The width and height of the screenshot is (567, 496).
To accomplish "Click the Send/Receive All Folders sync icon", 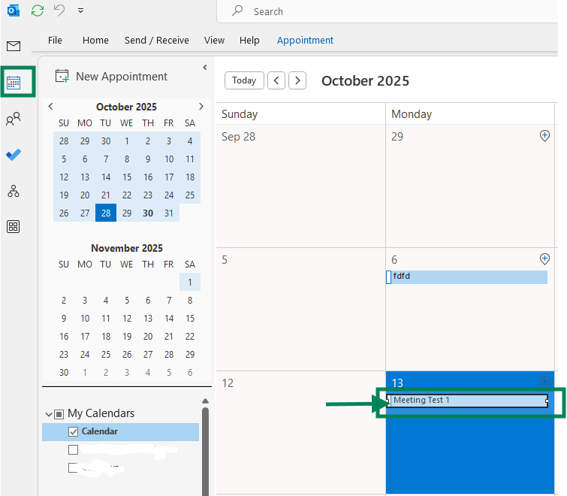I will point(38,11).
